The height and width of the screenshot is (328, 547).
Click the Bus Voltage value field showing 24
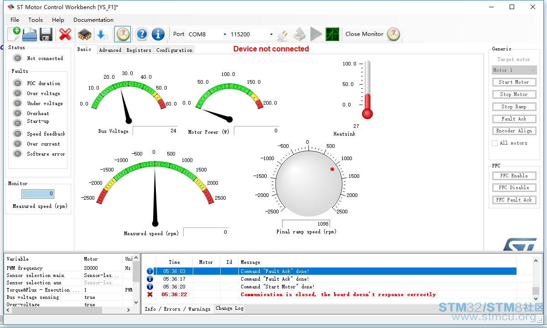click(155, 131)
